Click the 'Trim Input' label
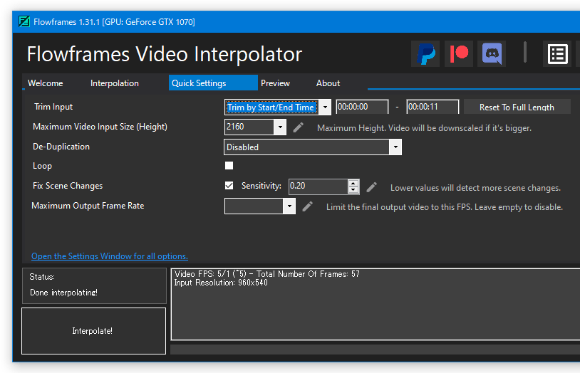This screenshot has width=580, height=373. tap(53, 107)
